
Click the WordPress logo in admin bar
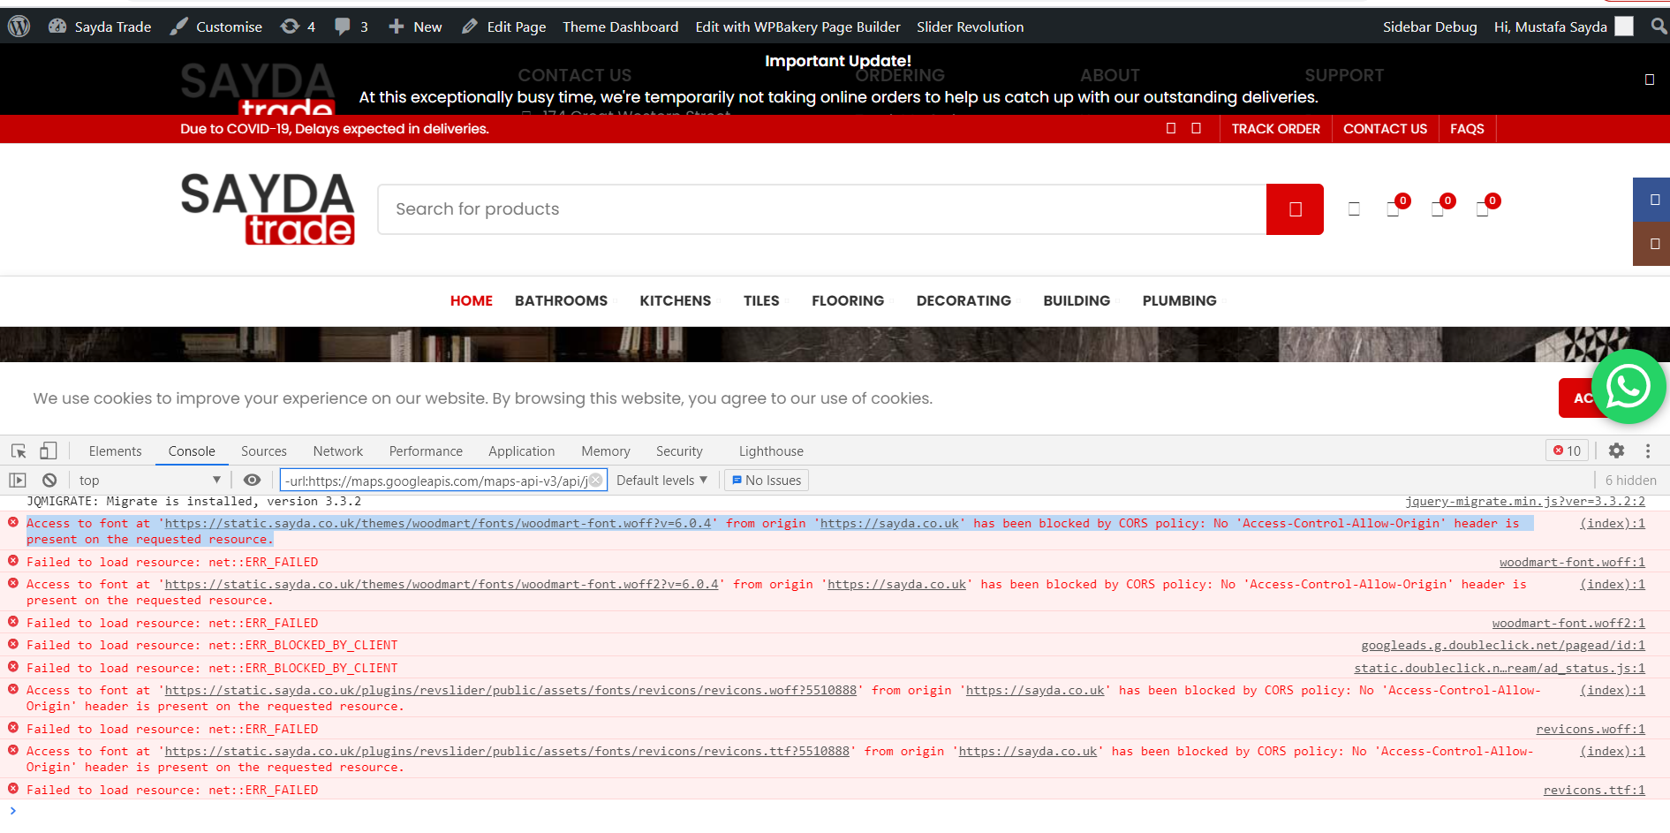19,27
